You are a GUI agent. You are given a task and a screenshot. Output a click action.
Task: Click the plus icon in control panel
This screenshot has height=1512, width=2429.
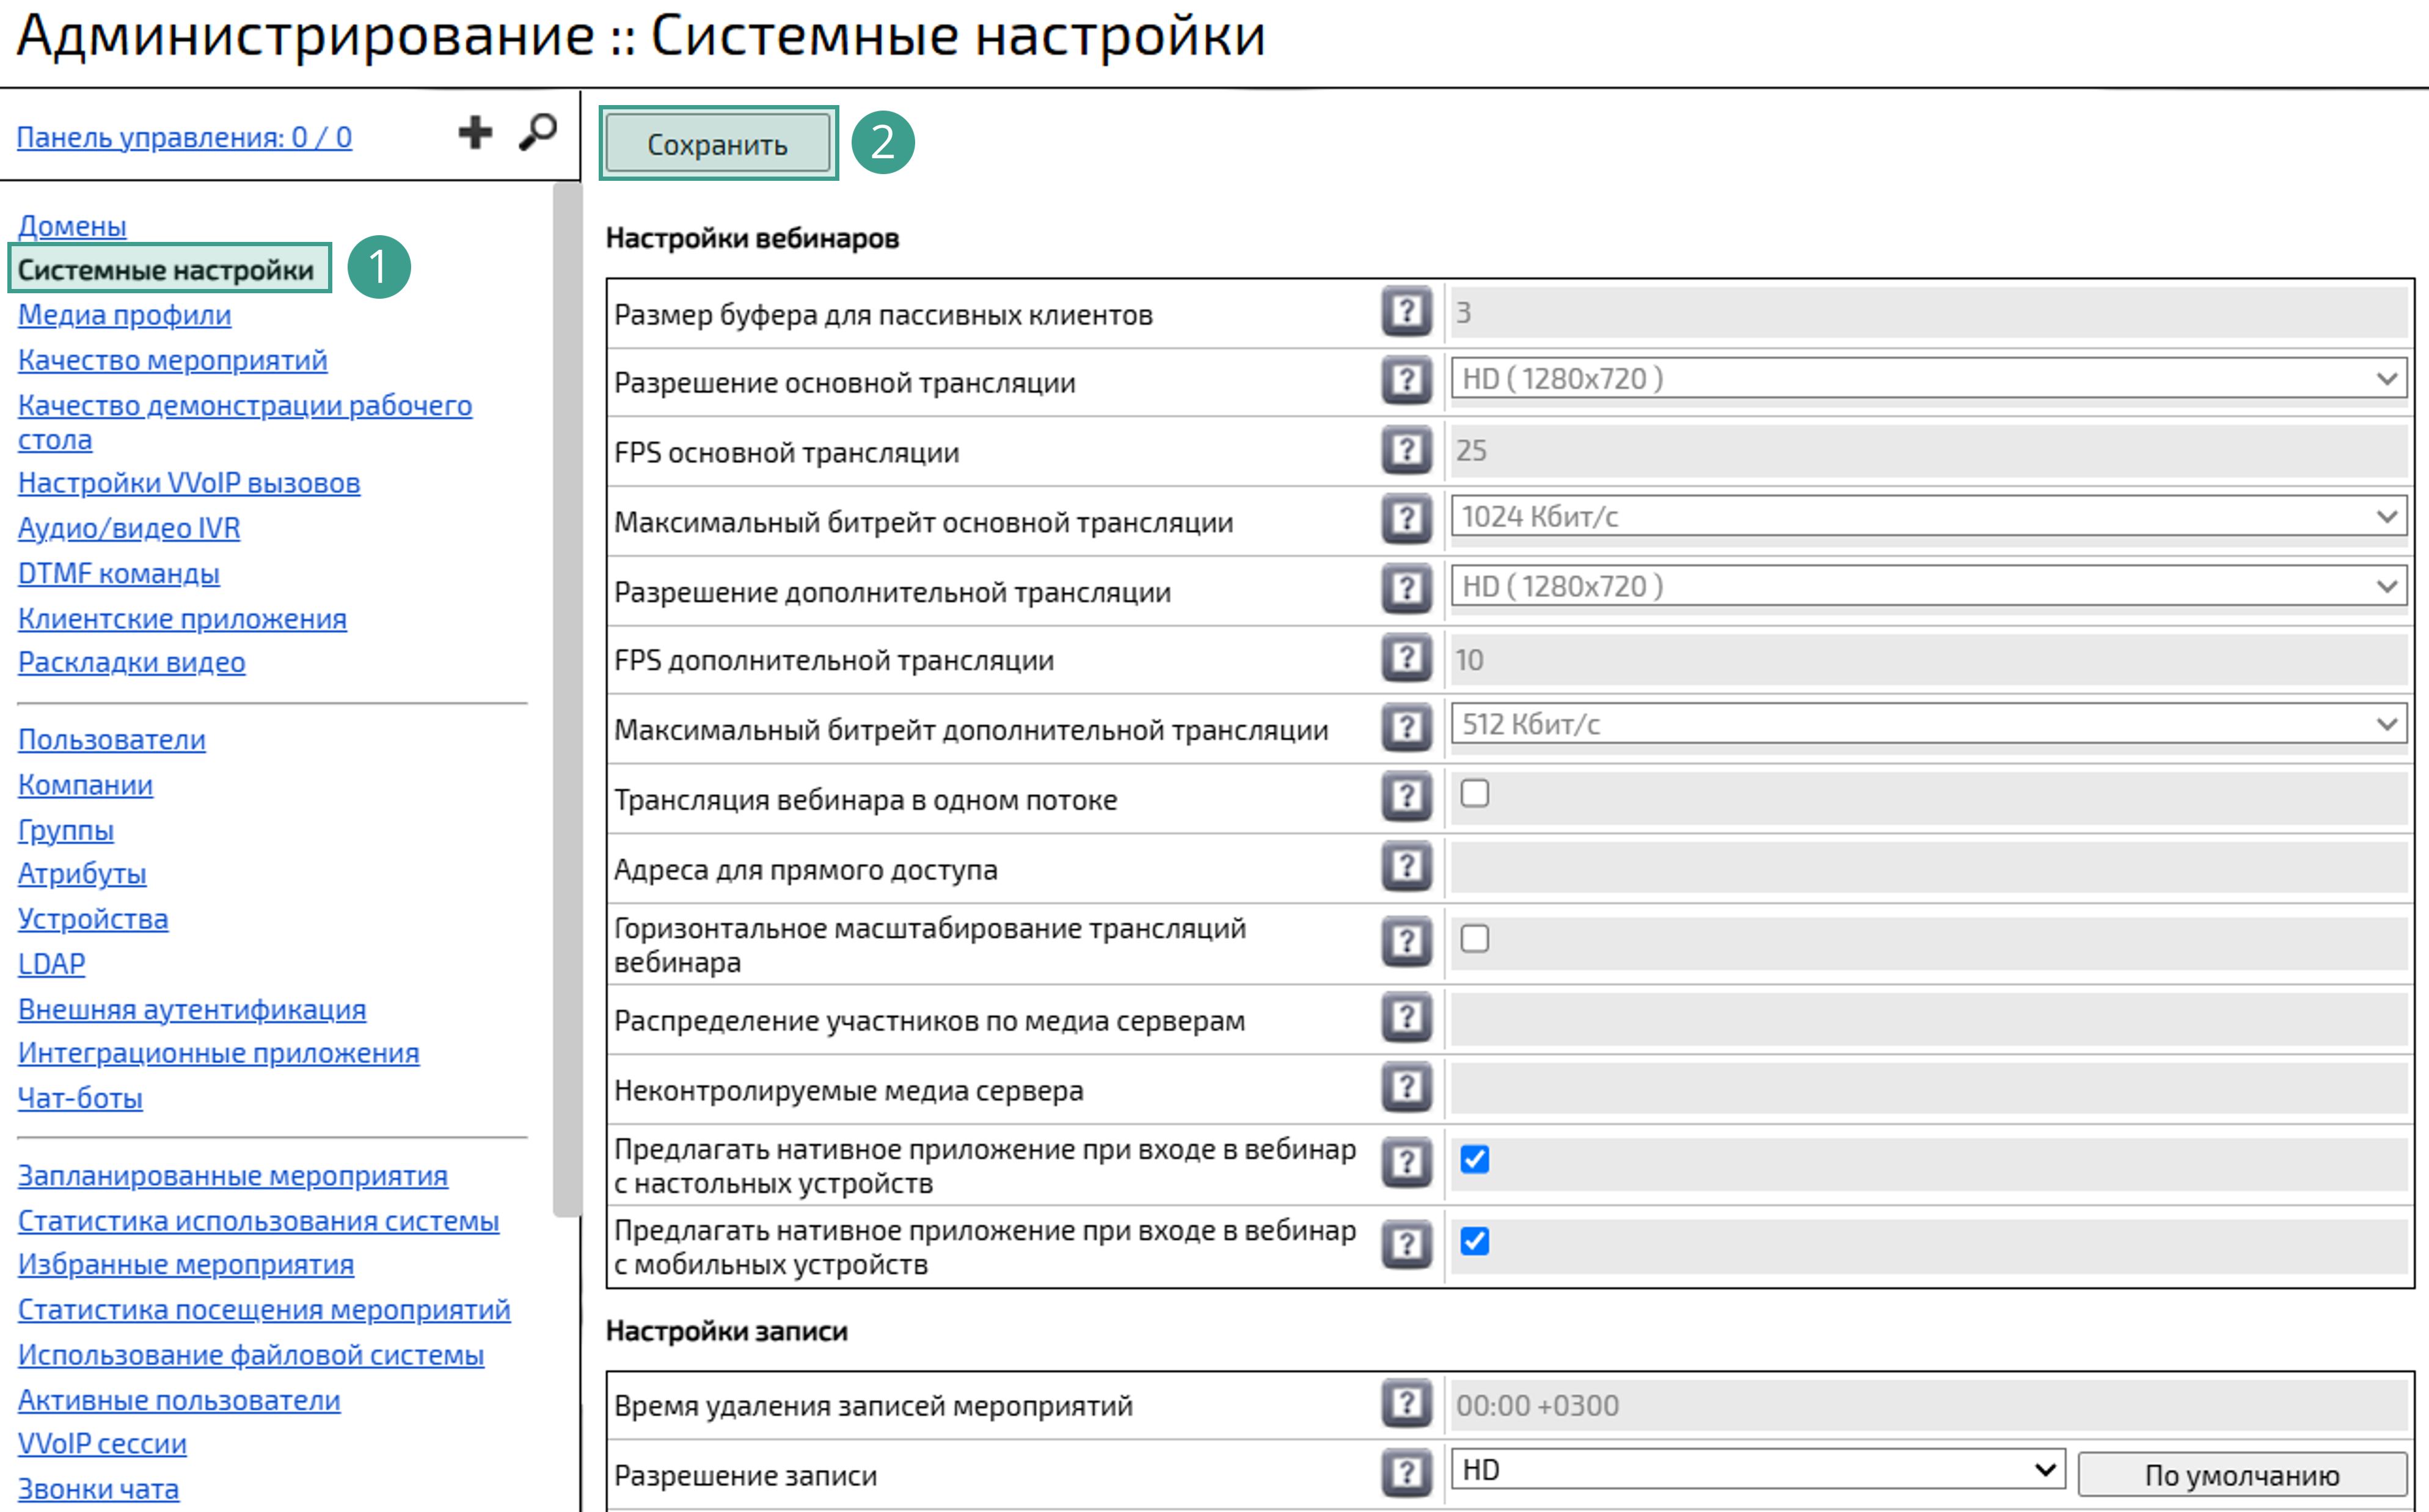[x=475, y=132]
